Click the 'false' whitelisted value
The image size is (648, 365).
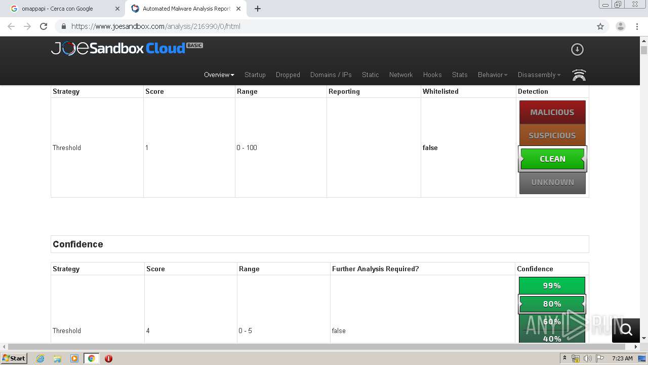tap(430, 148)
